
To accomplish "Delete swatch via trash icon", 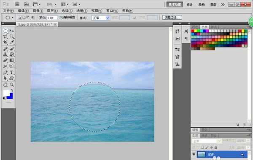I will (x=245, y=125).
